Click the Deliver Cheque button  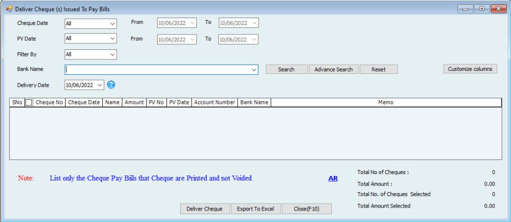(x=205, y=209)
